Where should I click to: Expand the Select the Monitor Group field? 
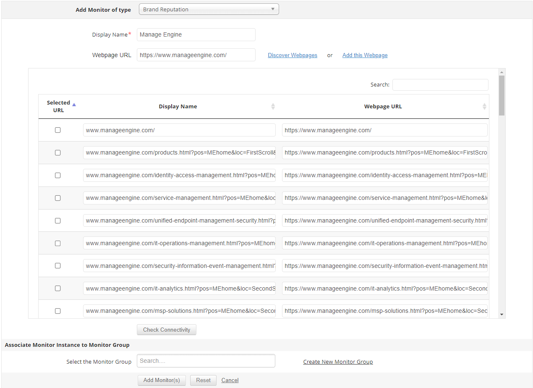[x=206, y=361]
